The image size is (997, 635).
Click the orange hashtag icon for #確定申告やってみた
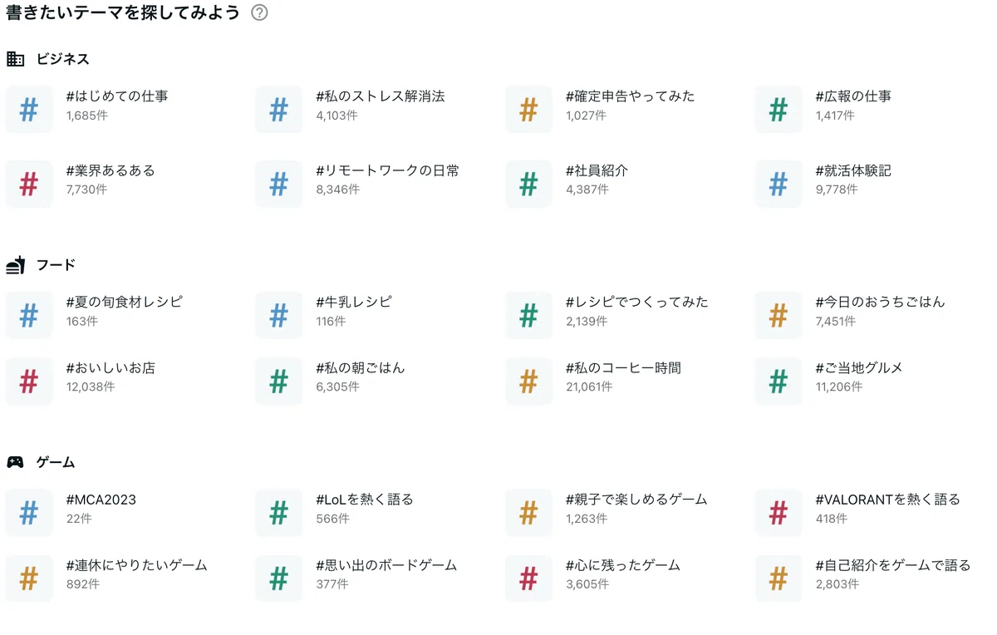click(x=528, y=110)
